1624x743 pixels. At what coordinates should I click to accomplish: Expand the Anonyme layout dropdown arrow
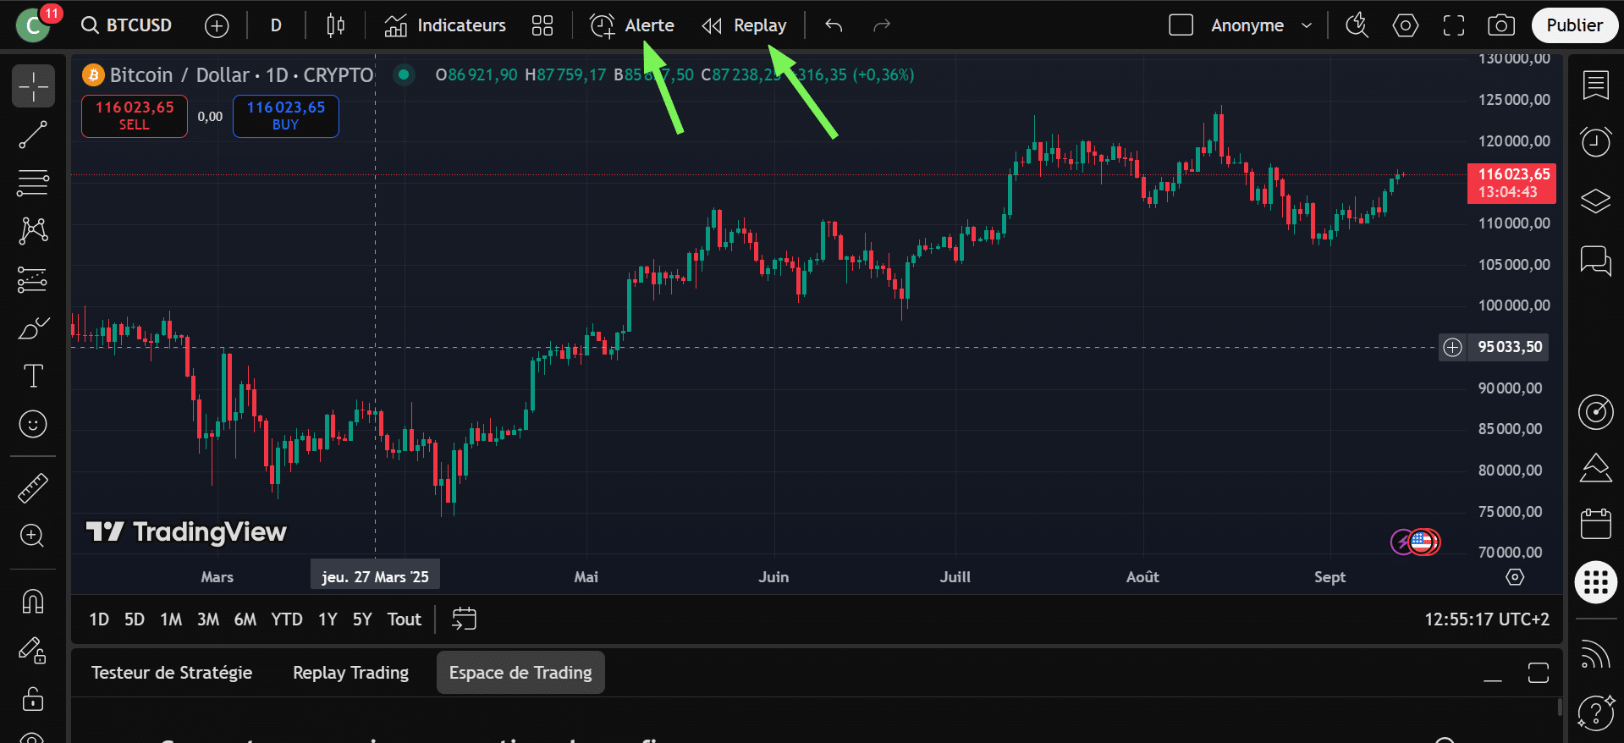[1307, 25]
